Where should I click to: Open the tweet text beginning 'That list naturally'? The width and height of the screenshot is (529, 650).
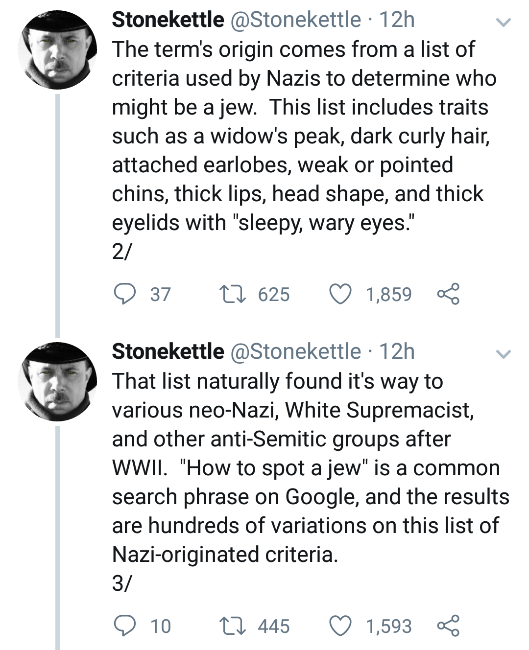click(304, 468)
